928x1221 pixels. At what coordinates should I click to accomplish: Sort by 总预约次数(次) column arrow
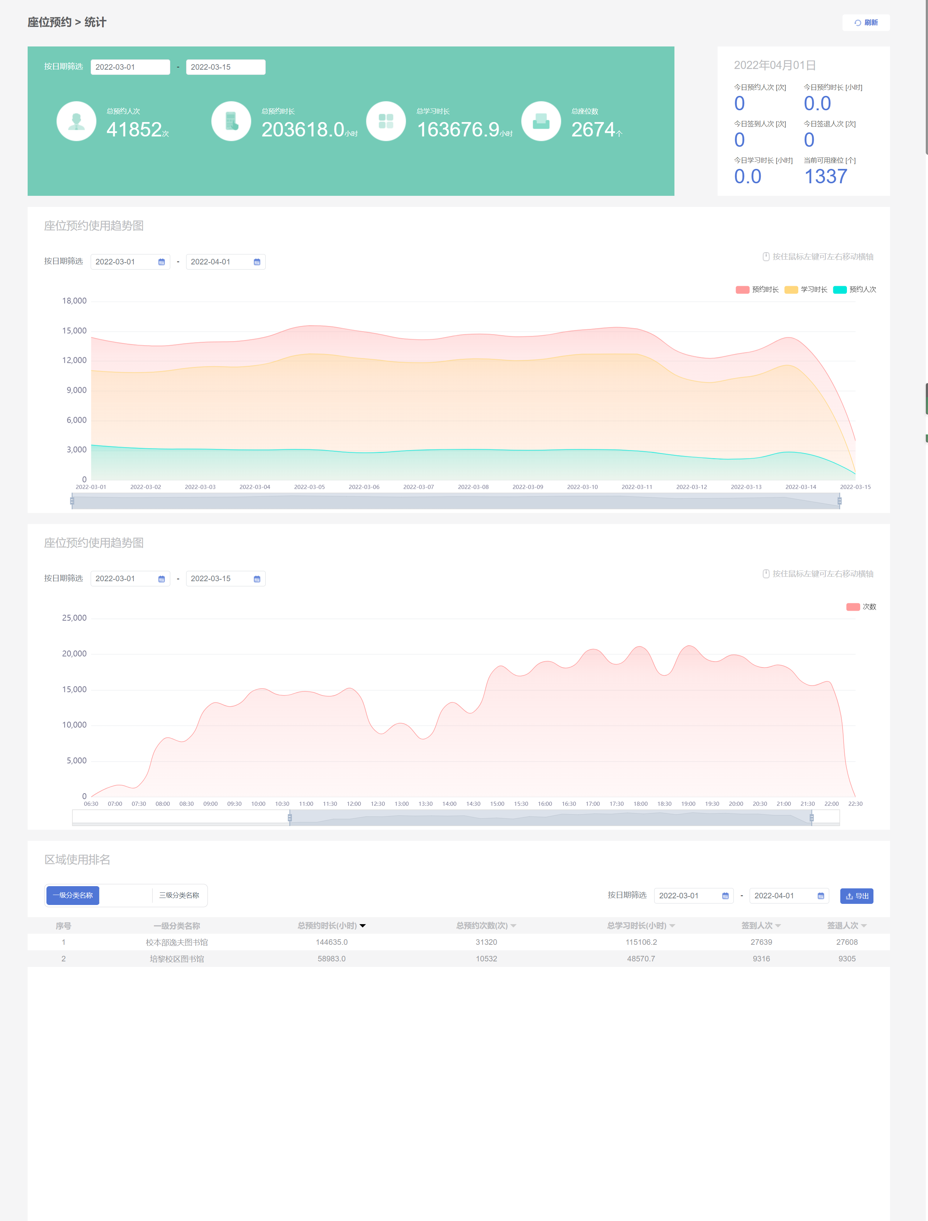(x=514, y=926)
